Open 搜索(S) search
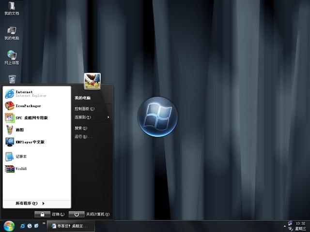Screen dimensions: 310x232 (x=81, y=128)
